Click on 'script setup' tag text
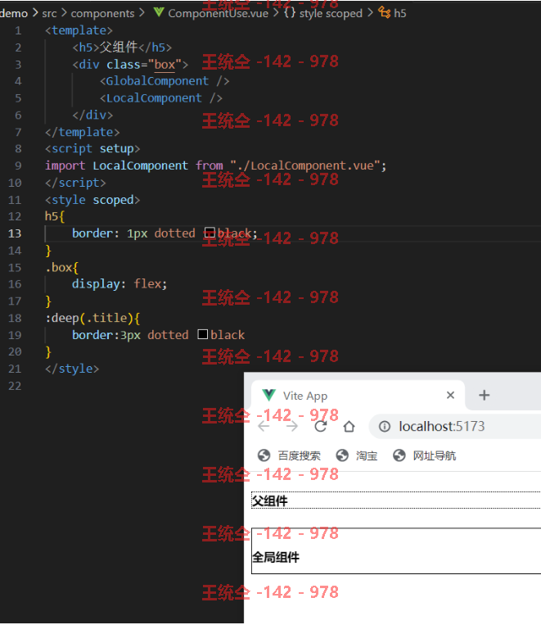Screen dimensions: 541x634 [x=92, y=149]
